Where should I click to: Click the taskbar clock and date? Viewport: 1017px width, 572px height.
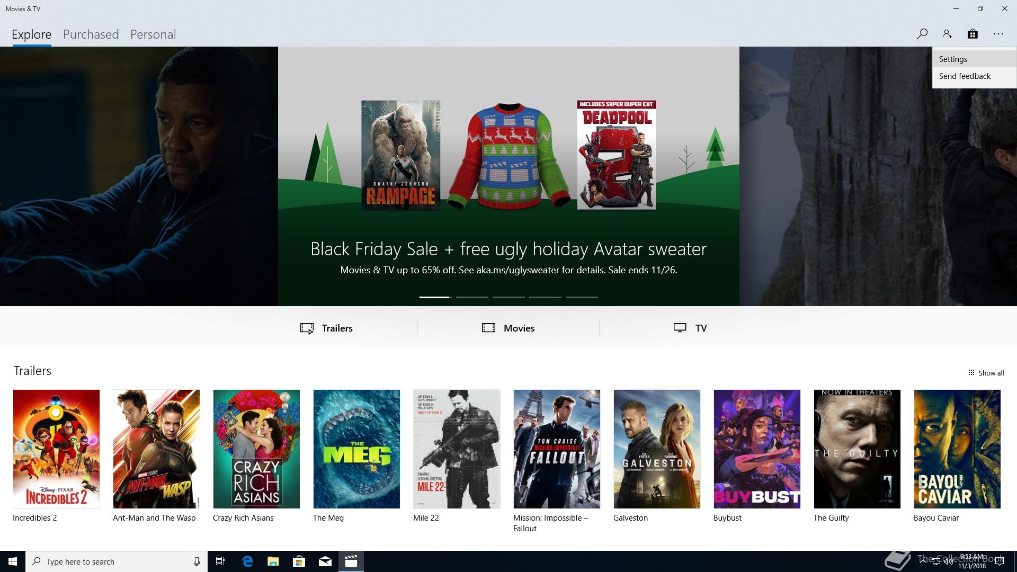click(973, 561)
